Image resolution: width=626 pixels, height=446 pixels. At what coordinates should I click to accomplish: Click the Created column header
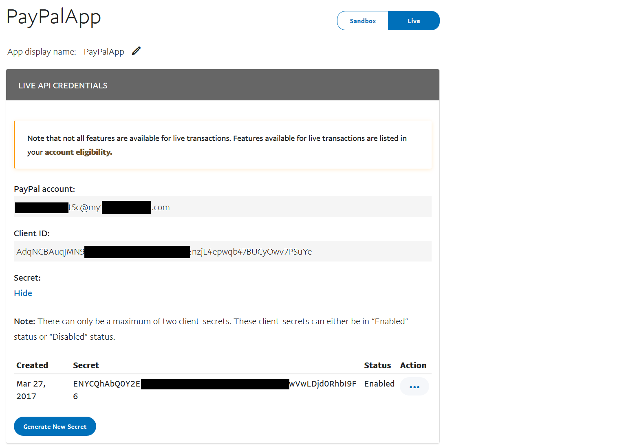click(x=32, y=365)
